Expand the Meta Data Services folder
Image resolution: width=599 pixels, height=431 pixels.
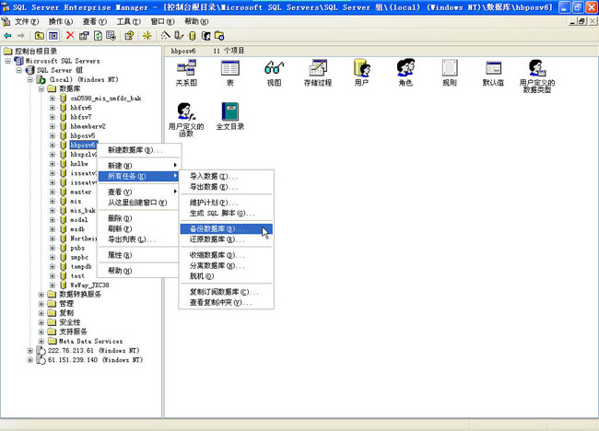click(x=41, y=342)
